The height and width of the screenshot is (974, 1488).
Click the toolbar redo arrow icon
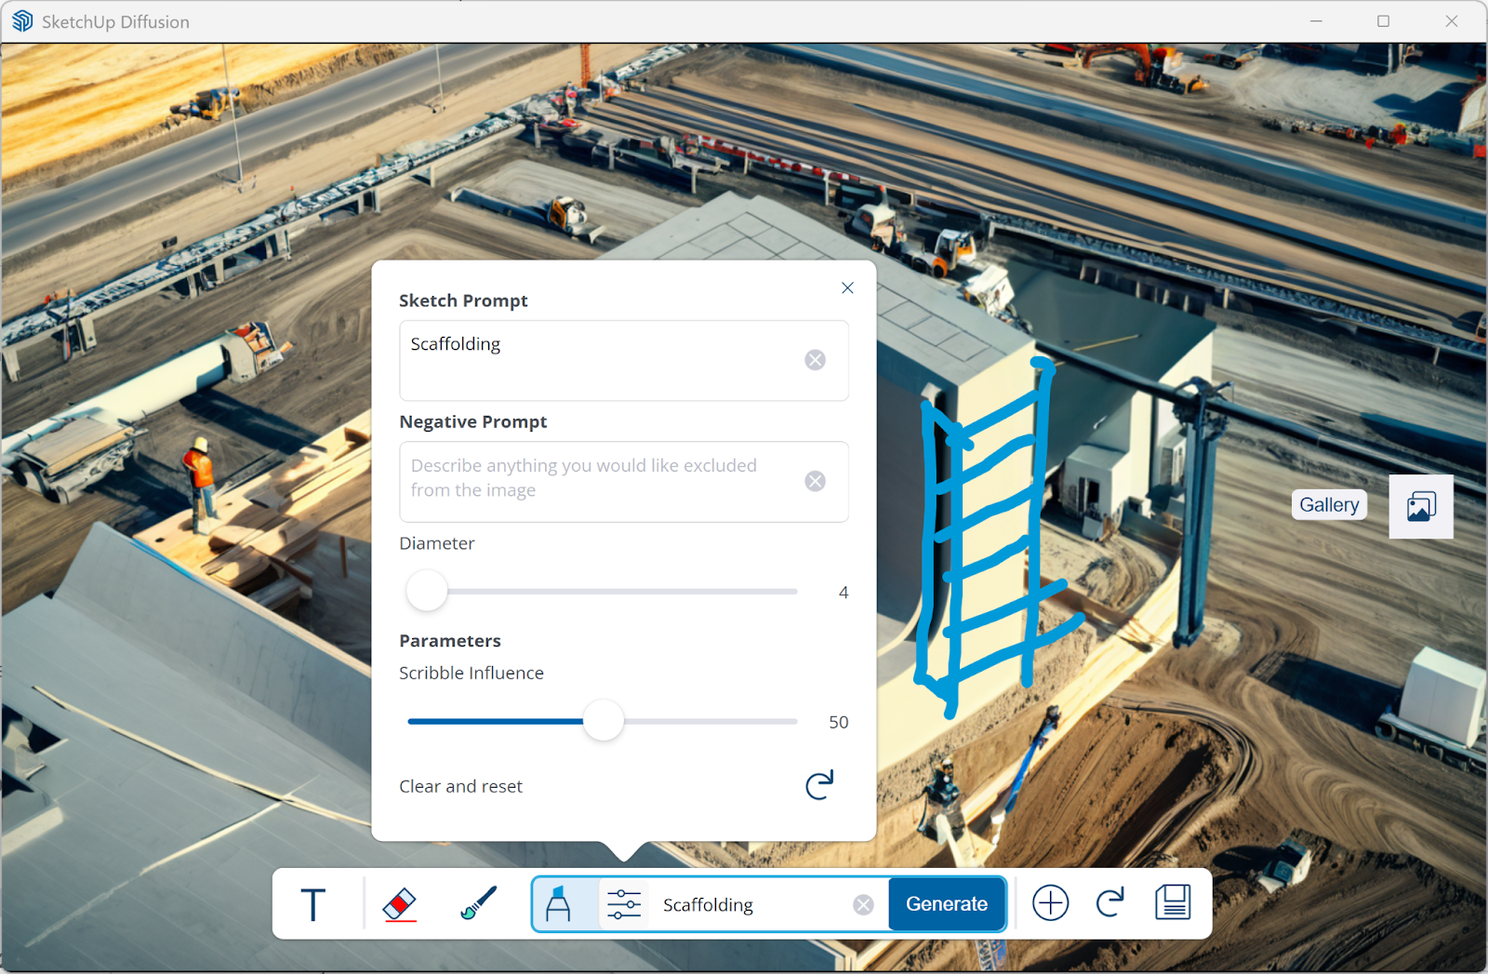[x=1110, y=902]
